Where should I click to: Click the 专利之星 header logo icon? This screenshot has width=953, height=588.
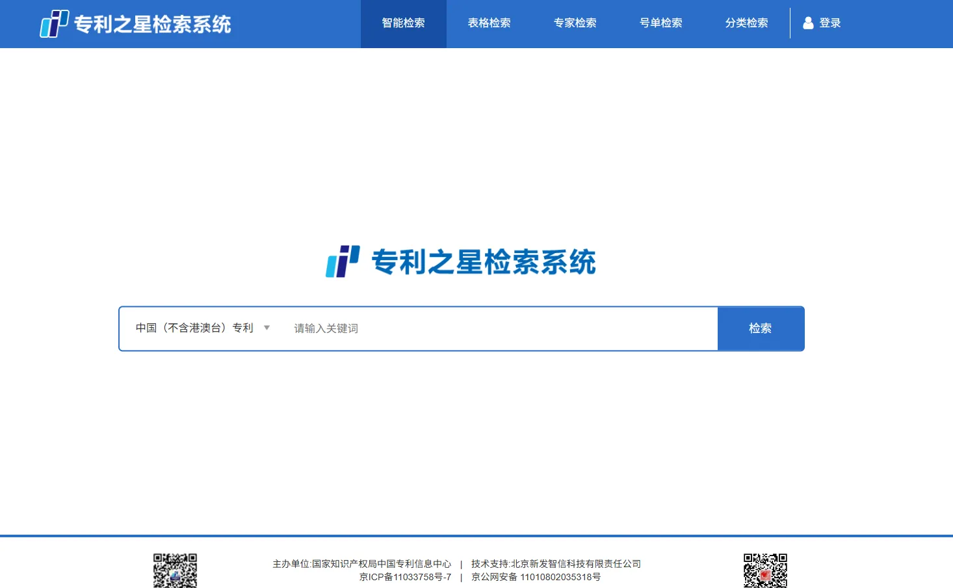click(54, 23)
